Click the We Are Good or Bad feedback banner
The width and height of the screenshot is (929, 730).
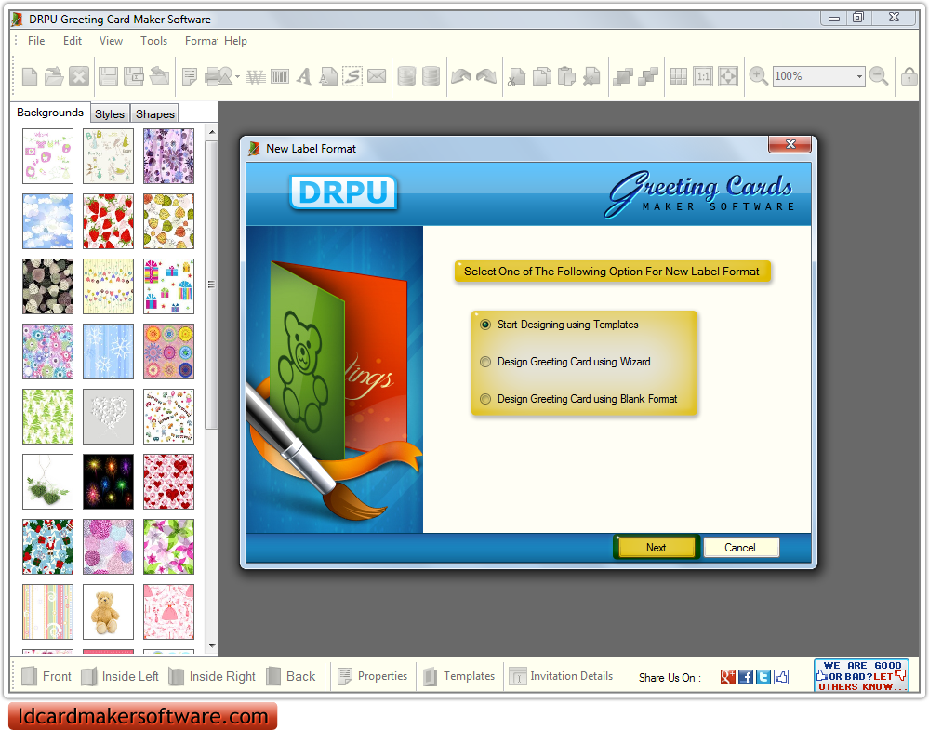click(861, 676)
